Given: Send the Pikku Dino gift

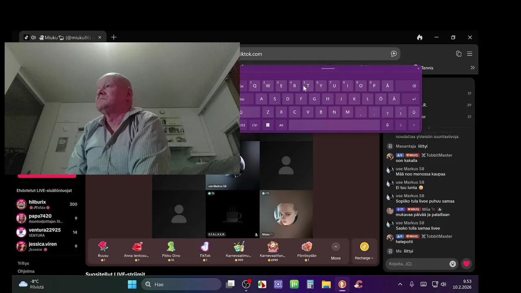Looking at the screenshot, I should [x=171, y=251].
